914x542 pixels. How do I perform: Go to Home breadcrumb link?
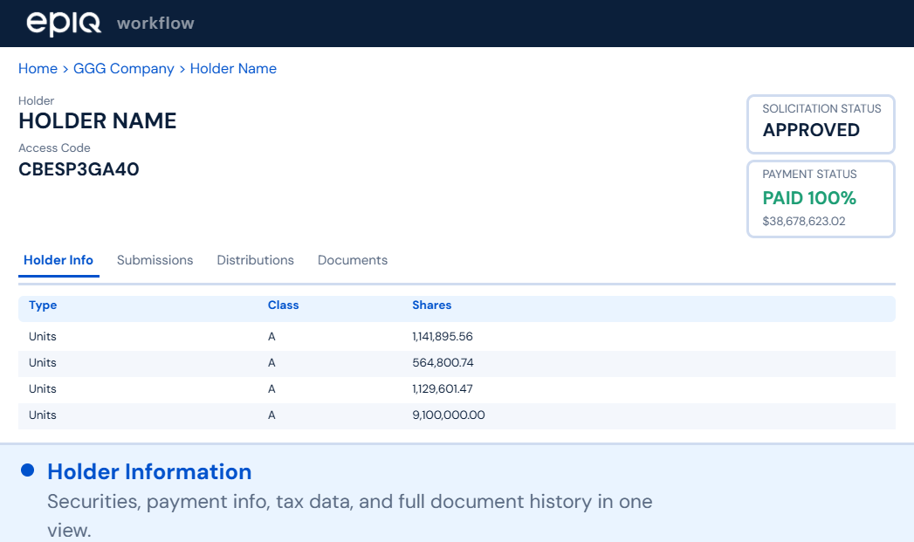pyautogui.click(x=38, y=69)
